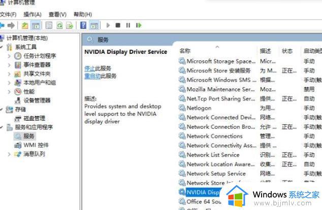Select 计算机管理(本地) root node

click(27, 38)
